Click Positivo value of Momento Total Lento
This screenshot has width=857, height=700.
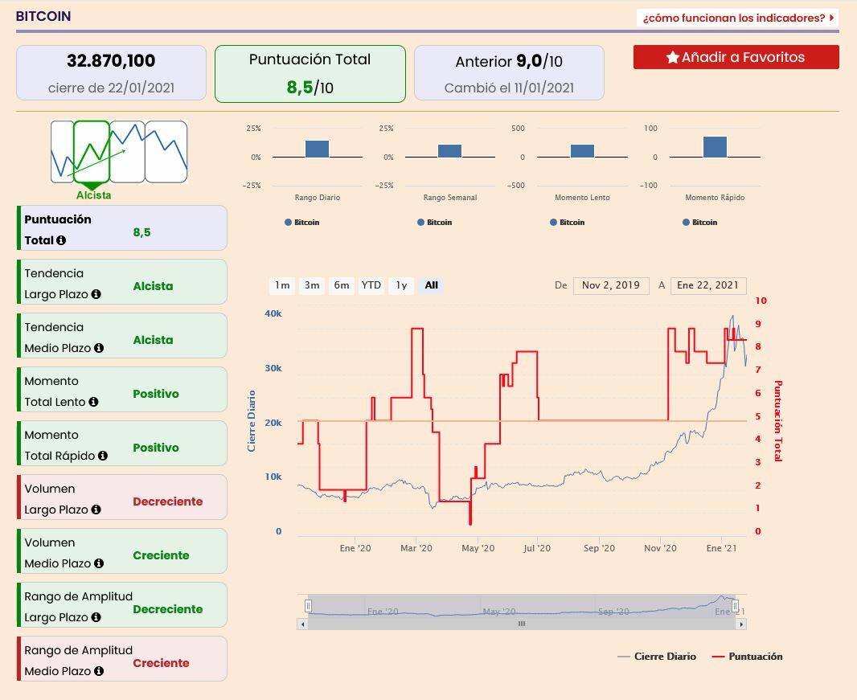point(156,394)
